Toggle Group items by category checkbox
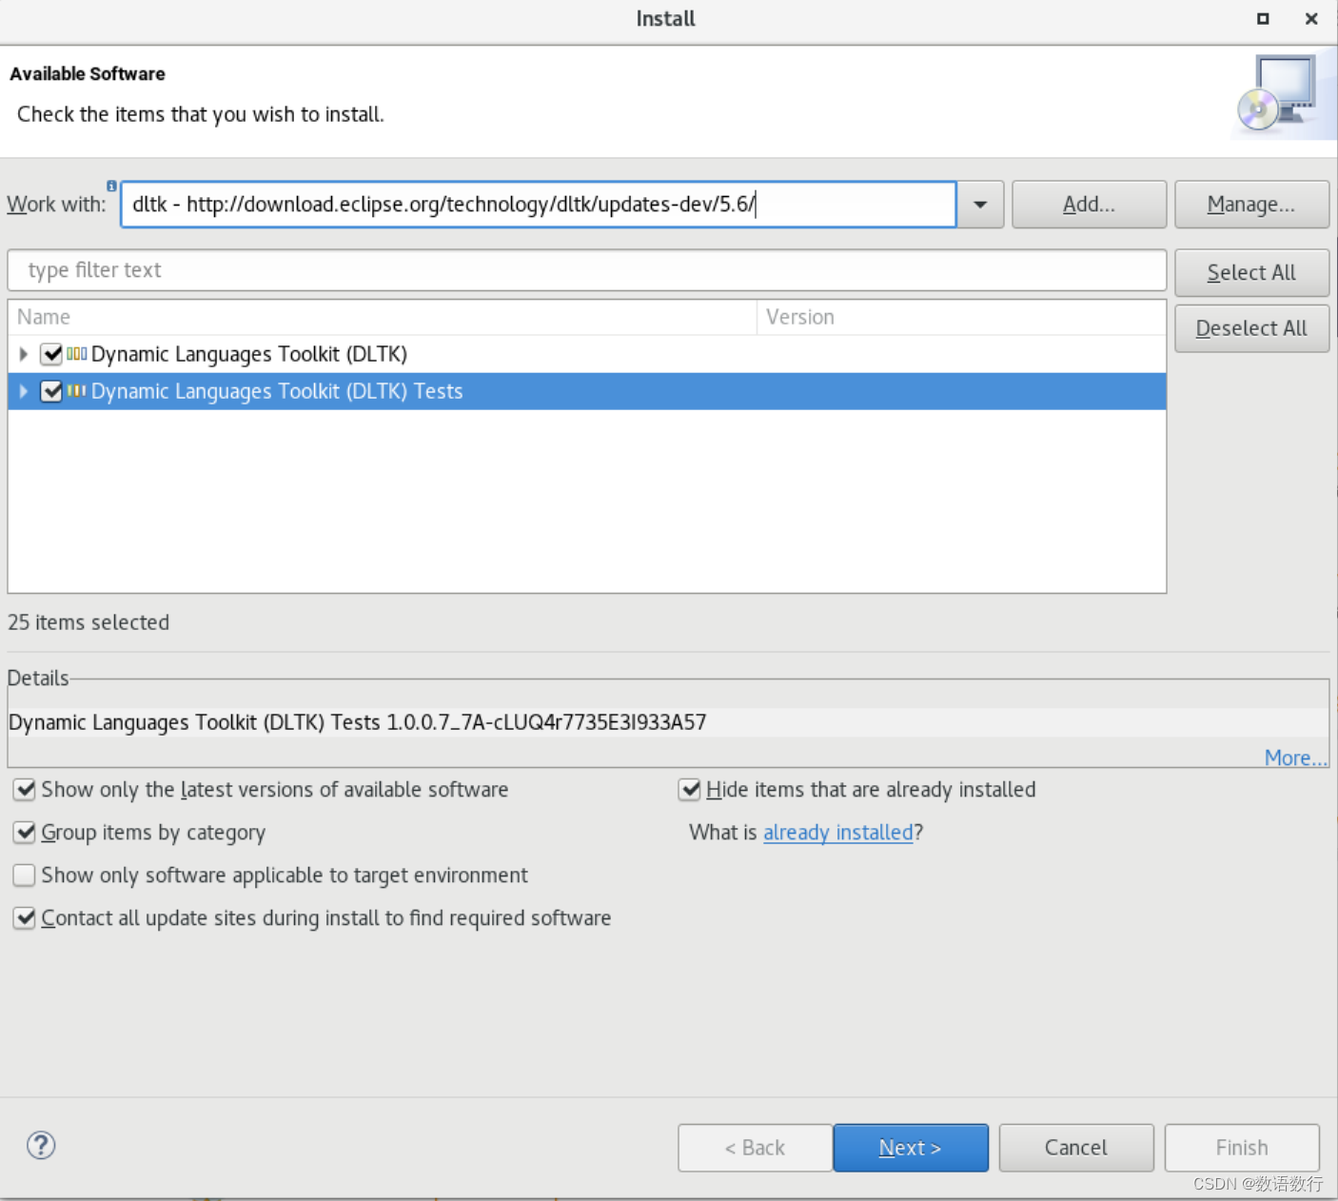This screenshot has height=1201, width=1338. point(25,833)
